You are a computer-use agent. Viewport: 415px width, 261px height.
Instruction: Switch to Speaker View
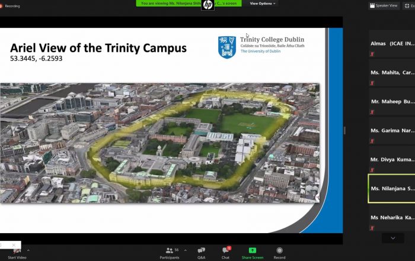(x=384, y=5)
